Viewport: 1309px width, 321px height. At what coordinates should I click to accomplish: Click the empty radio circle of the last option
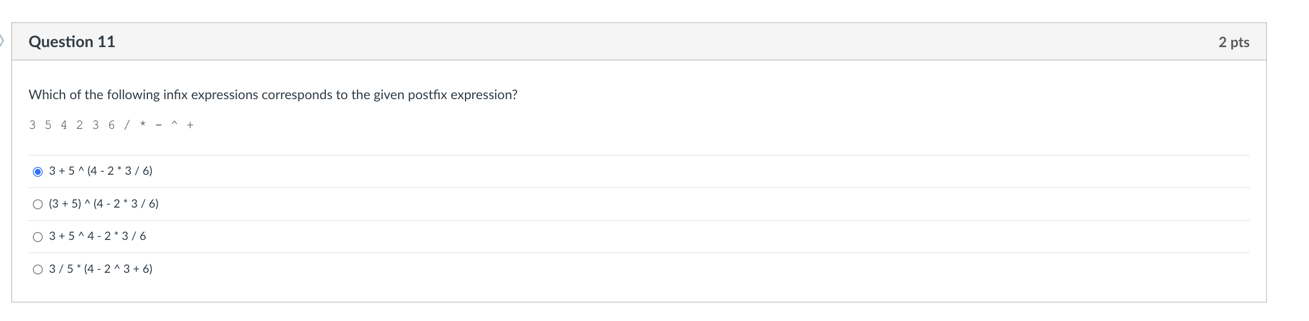click(x=37, y=269)
